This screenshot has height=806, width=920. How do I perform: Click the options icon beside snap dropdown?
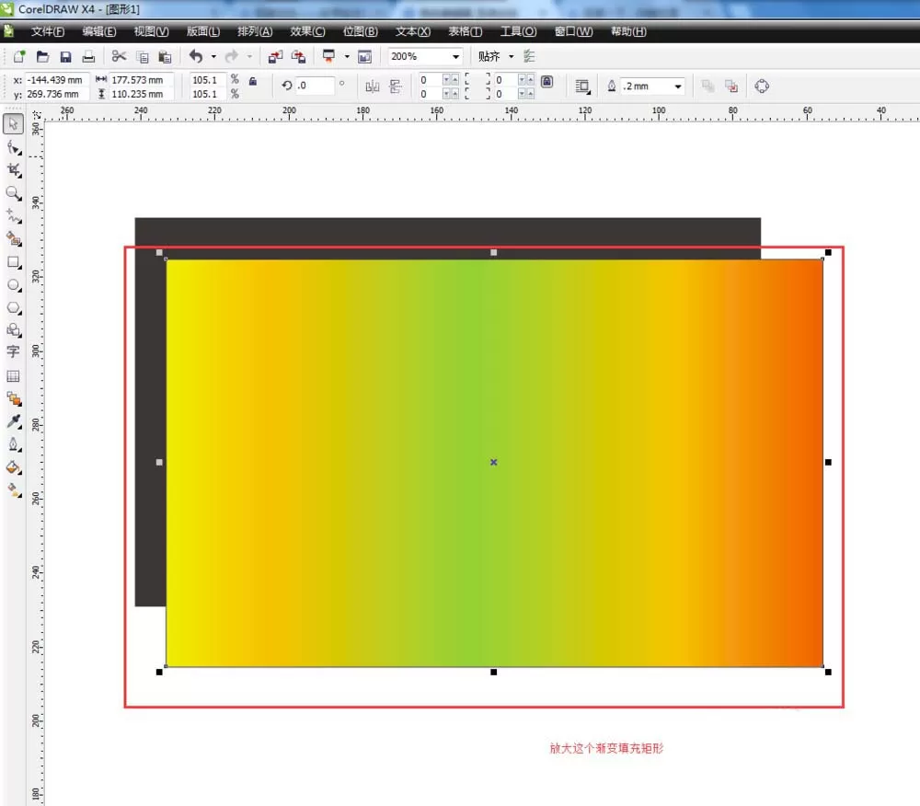[529, 56]
